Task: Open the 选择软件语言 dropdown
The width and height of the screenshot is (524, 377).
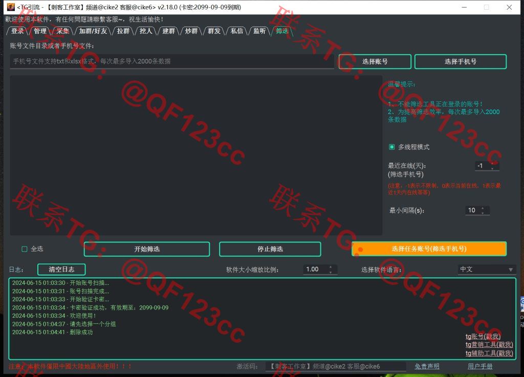Action: [487, 270]
